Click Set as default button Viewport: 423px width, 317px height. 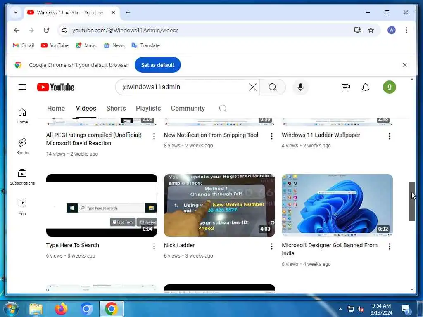click(x=158, y=65)
